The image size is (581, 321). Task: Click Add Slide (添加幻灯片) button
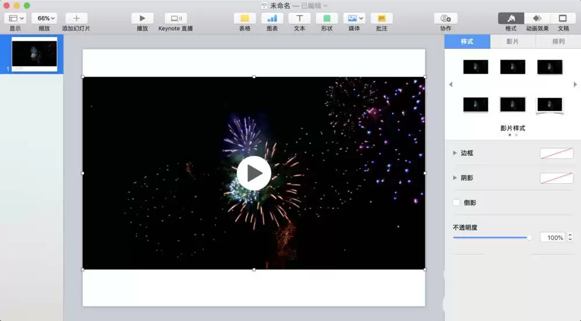76,18
